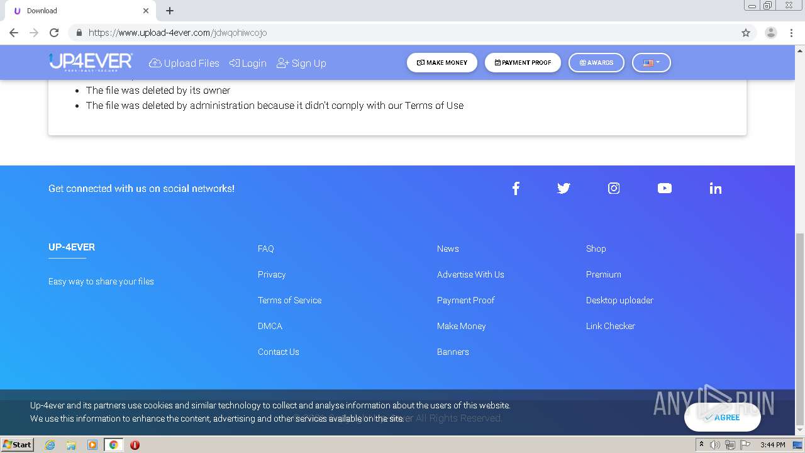The width and height of the screenshot is (805, 453).
Task: Open the Twitter social icon
Action: coord(563,188)
